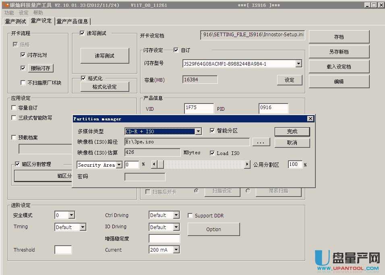The height and width of the screenshot is (275, 385).
Task: Click the 载入设定档 button
Action: click(x=339, y=67)
